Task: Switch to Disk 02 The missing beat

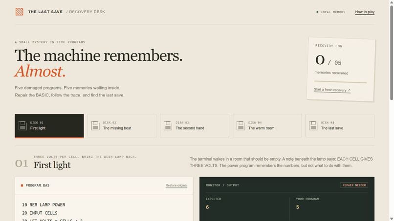Action: pos(122,126)
